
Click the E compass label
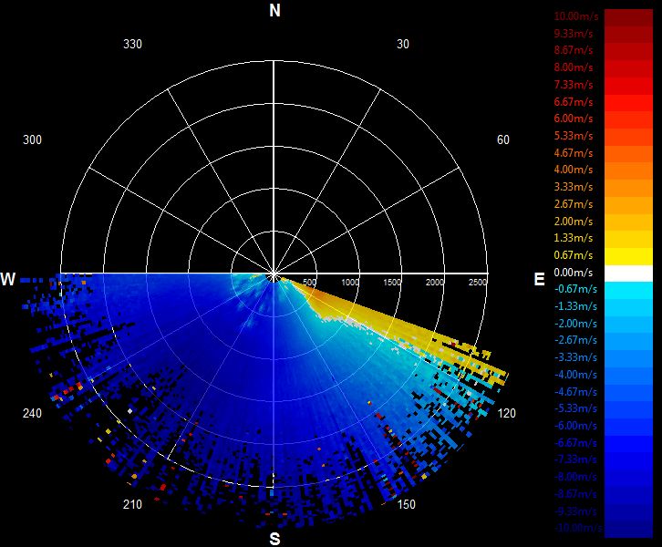point(539,279)
